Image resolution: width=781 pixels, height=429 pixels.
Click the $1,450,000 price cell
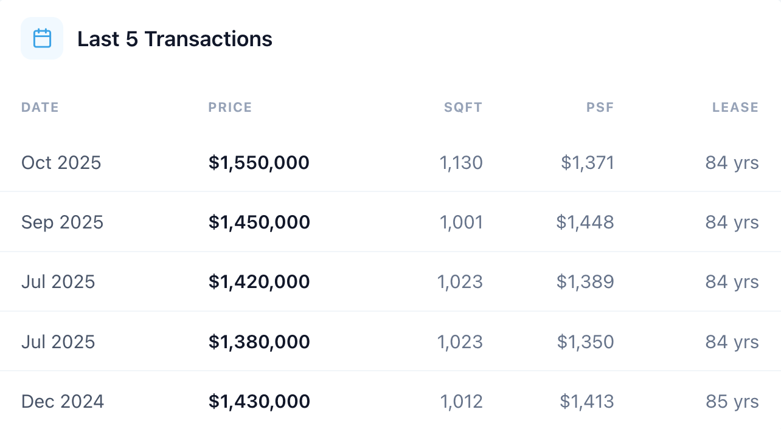coord(259,222)
